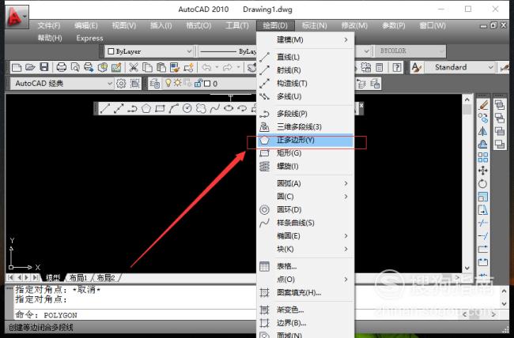Click the Erase tool in Modify toolbar
Viewport: 514px width, 338px height.
point(483,105)
